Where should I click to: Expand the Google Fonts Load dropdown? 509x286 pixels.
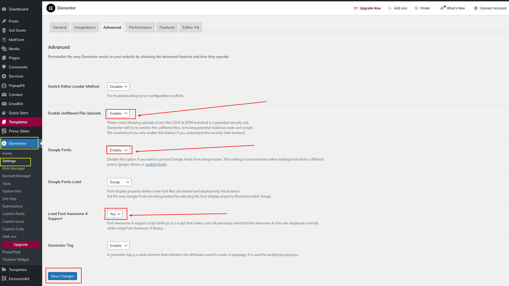tap(119, 182)
